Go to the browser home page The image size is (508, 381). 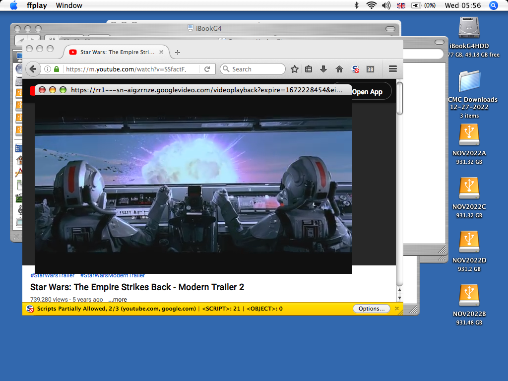point(339,69)
